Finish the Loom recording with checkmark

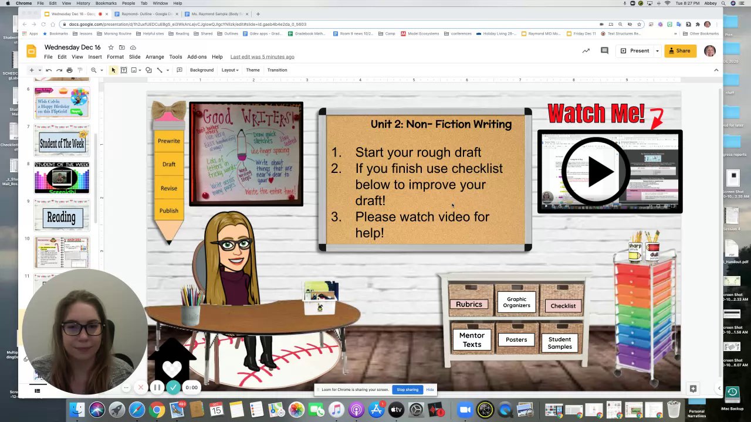pyautogui.click(x=173, y=387)
